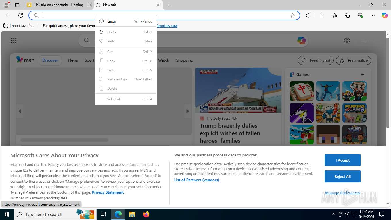
Task: Click the Refresh page icon
Action: 21,15
